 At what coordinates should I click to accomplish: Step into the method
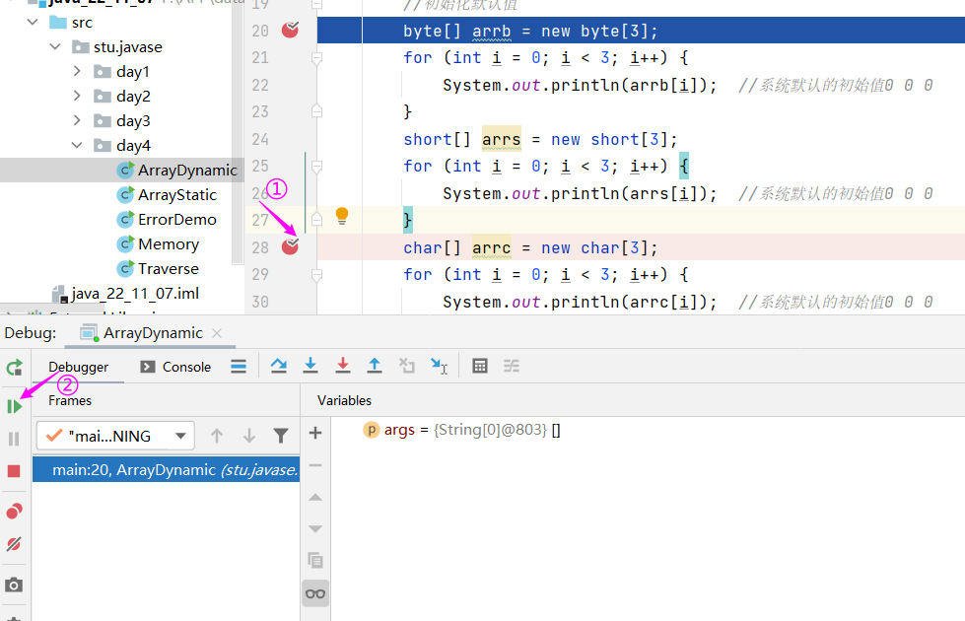310,367
